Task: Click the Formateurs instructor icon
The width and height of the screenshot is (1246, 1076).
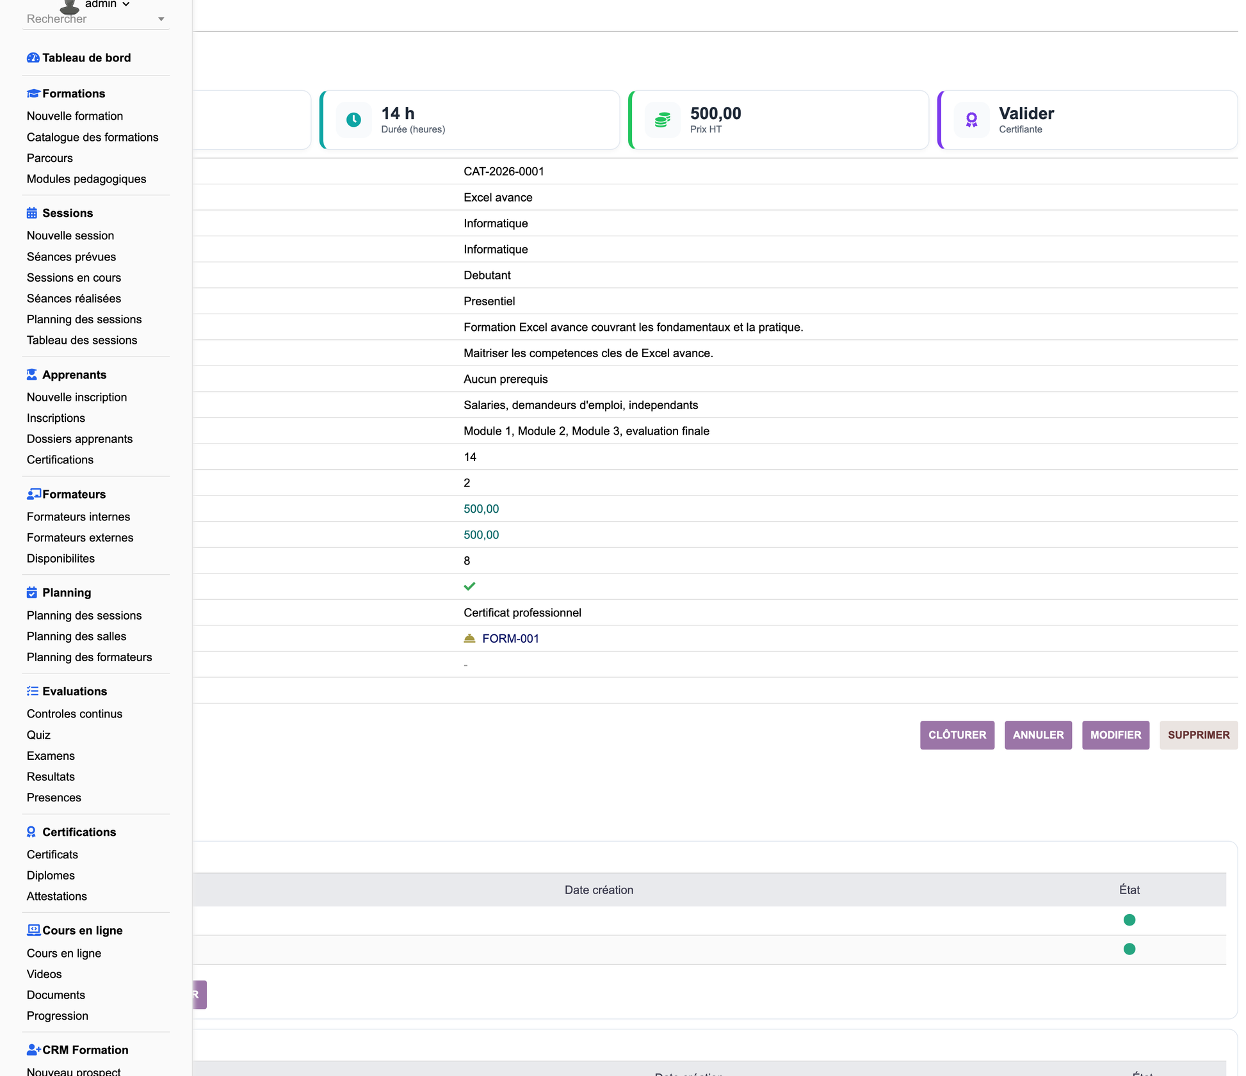Action: click(x=33, y=494)
